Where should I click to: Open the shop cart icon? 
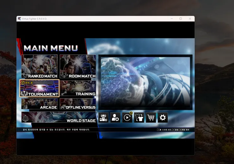tap(151, 117)
